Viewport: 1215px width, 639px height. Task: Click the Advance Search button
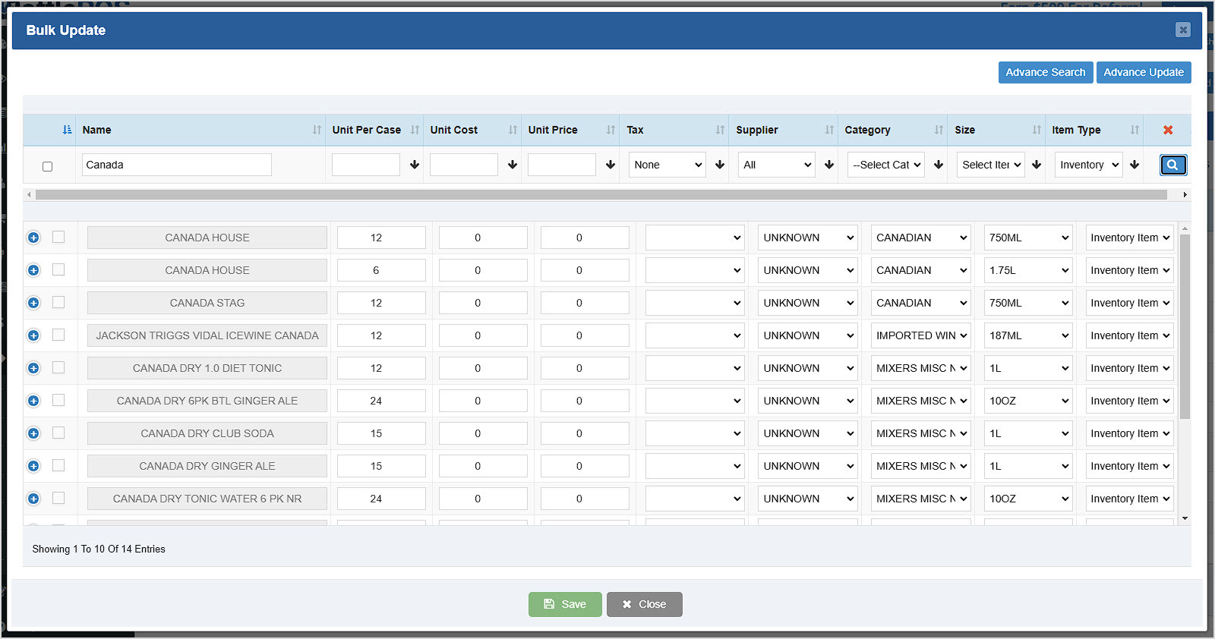(1046, 72)
